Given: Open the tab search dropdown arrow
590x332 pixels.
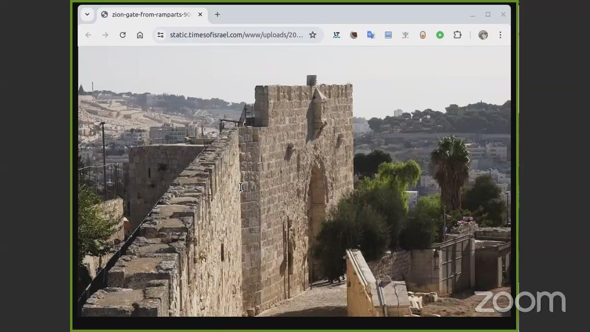Looking at the screenshot, I should tap(87, 14).
